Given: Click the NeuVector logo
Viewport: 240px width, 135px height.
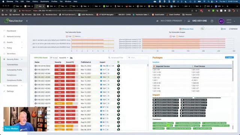Looking at the screenshot, I should [13, 21].
